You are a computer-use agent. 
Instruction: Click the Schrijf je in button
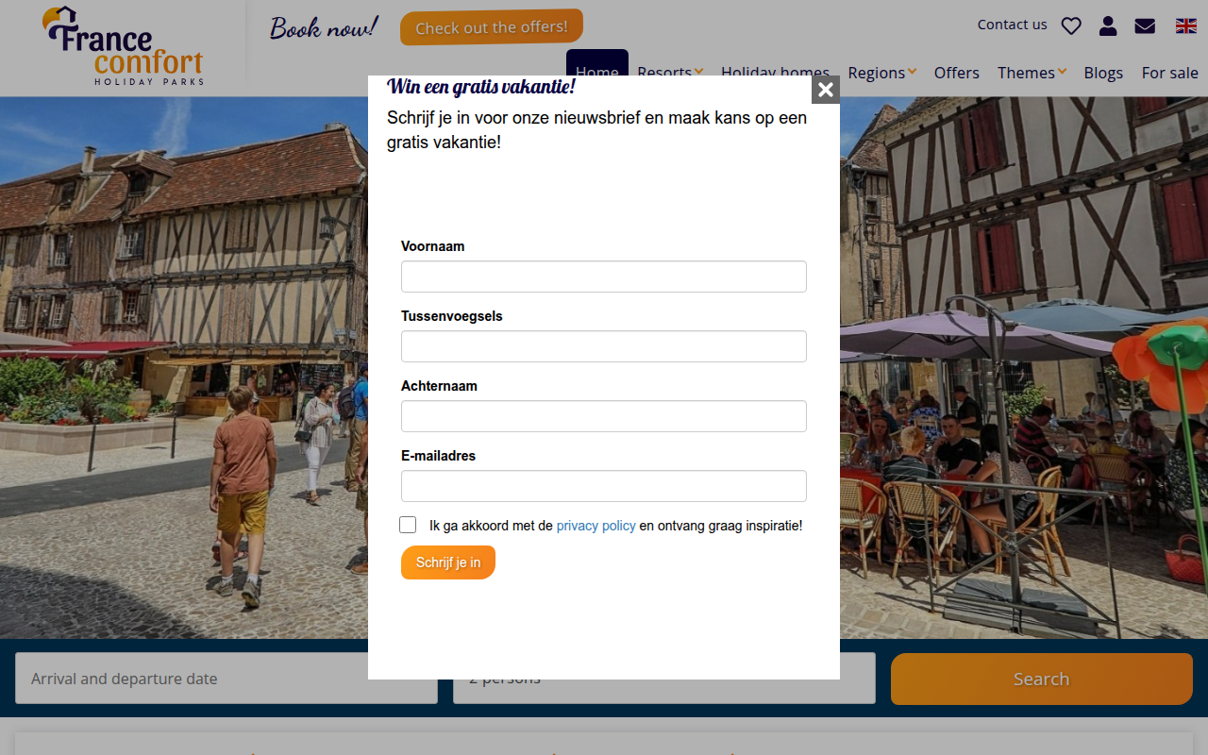[x=448, y=562]
